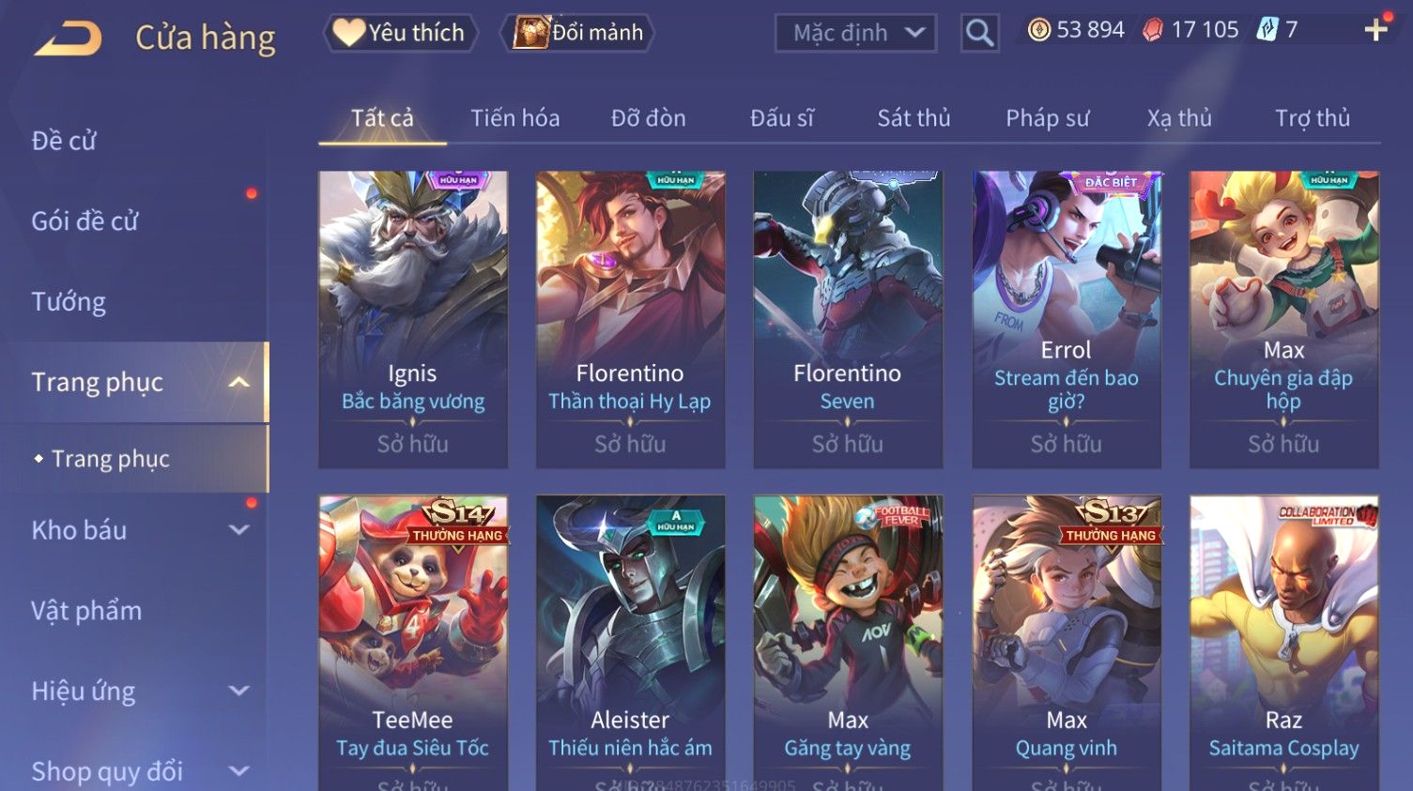Select the Ignis Bắc băng vương skin

pyautogui.click(x=413, y=319)
